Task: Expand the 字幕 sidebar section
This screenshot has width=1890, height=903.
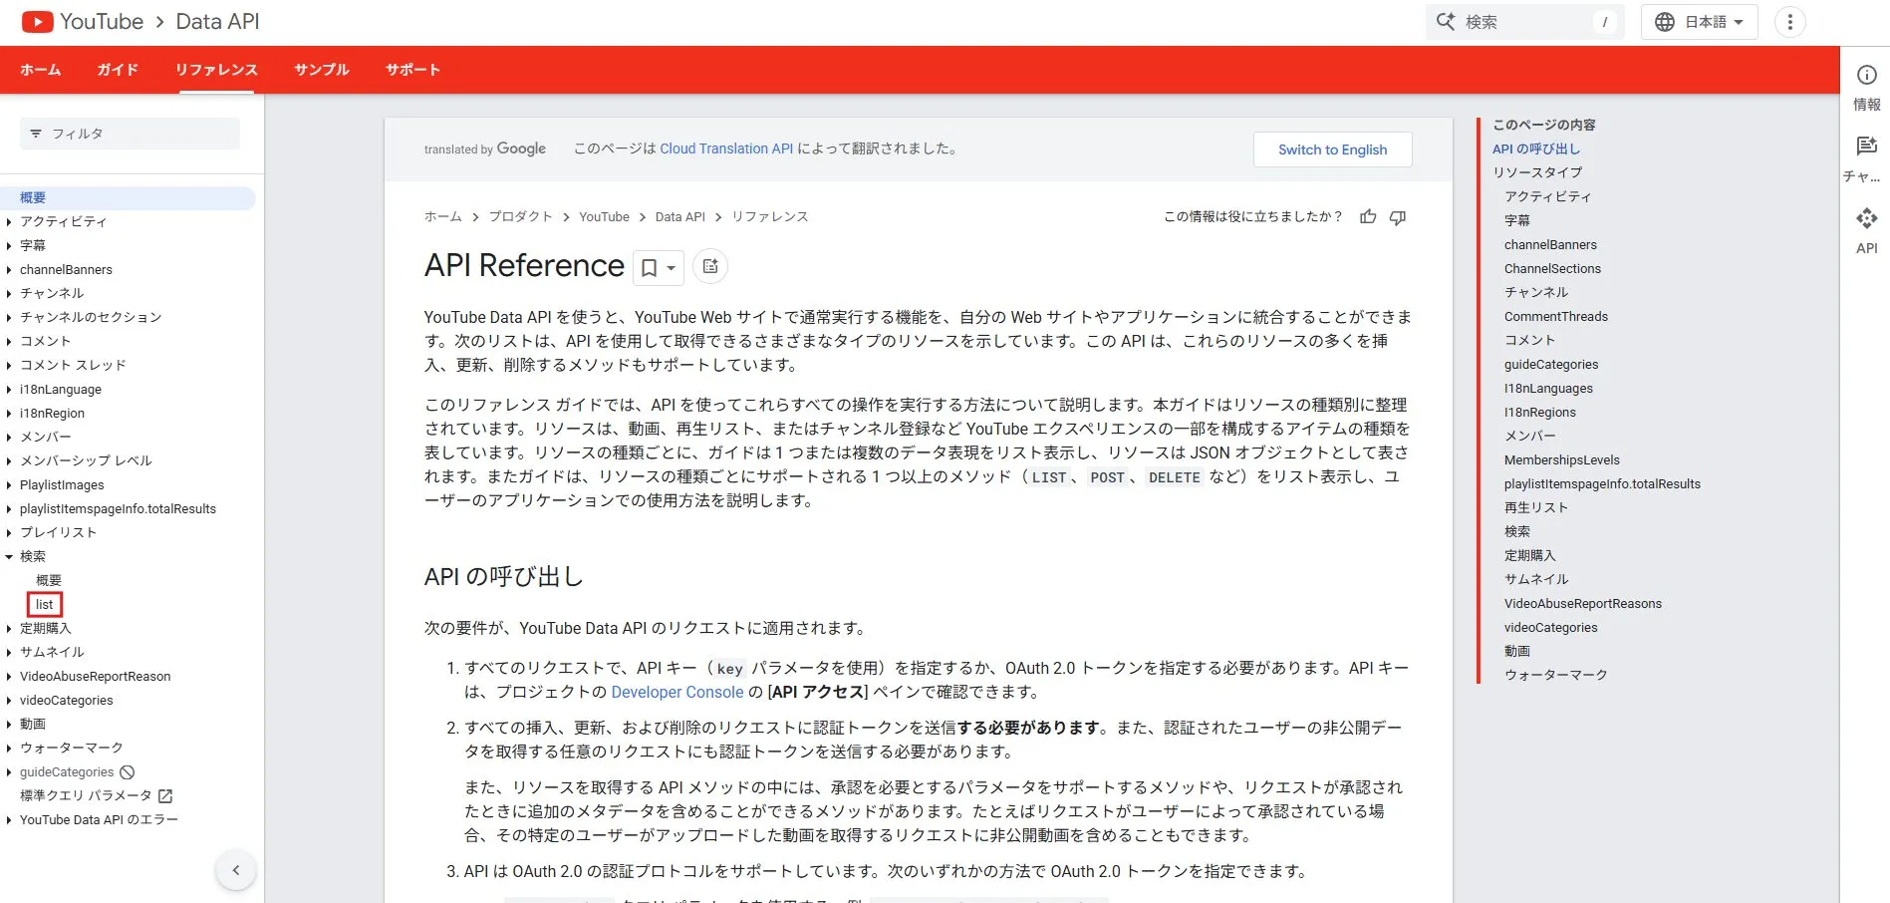Action: [9, 246]
